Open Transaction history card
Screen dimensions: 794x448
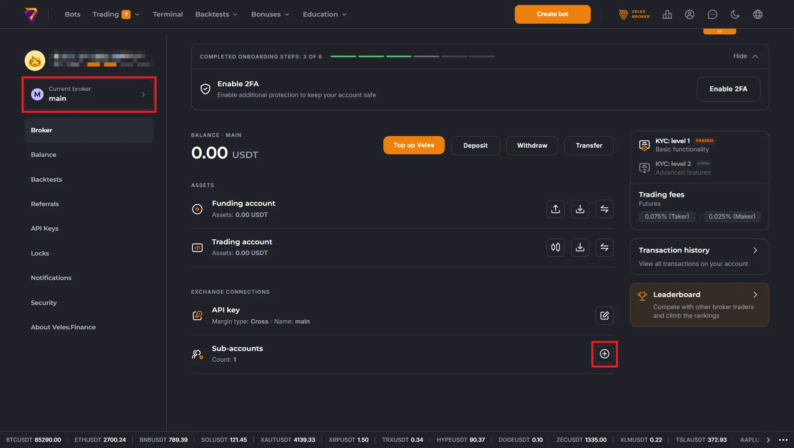coord(699,257)
